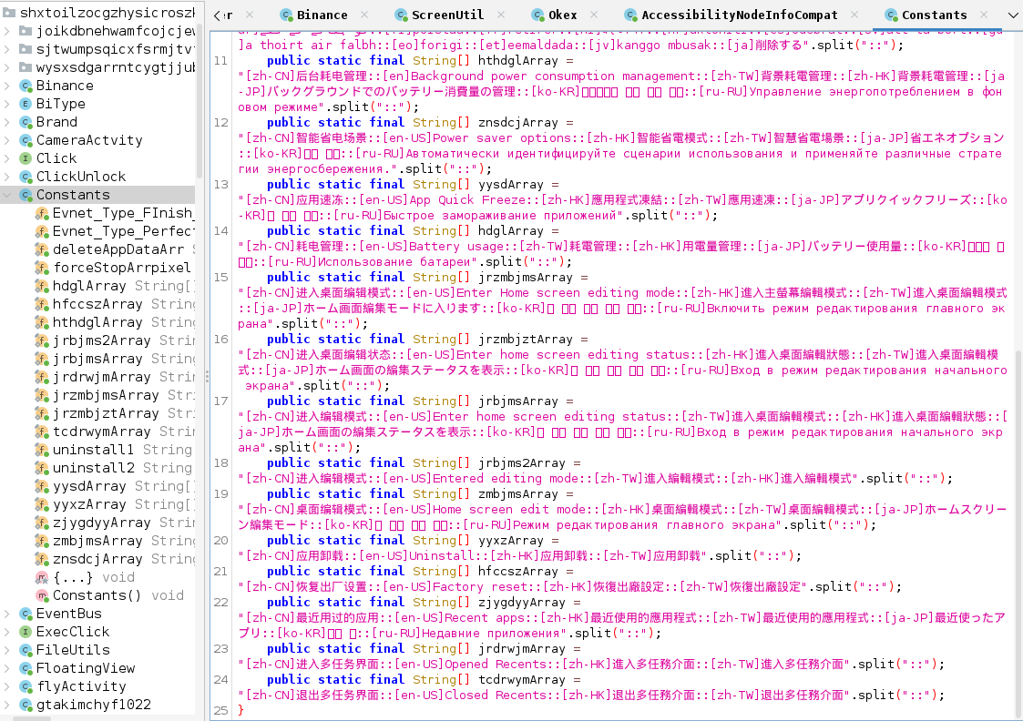Viewport: 1023px width, 721px height.
Task: Click the Binance class icon in tree
Action: (26, 86)
